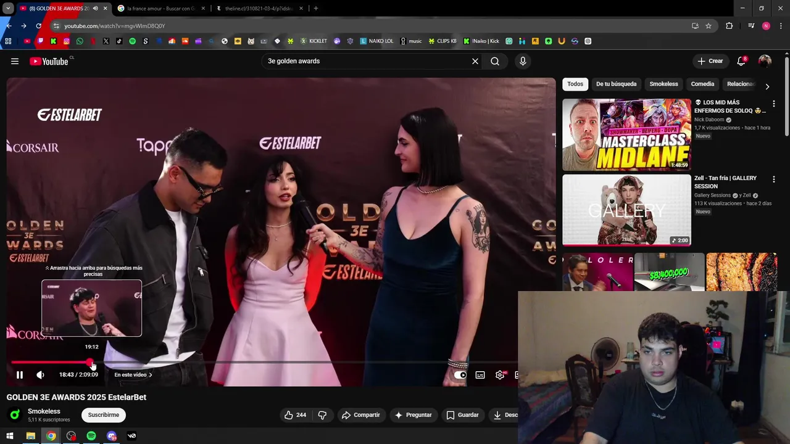The image size is (790, 444).
Task: Select the 'Comedia' filter chip
Action: [702, 84]
